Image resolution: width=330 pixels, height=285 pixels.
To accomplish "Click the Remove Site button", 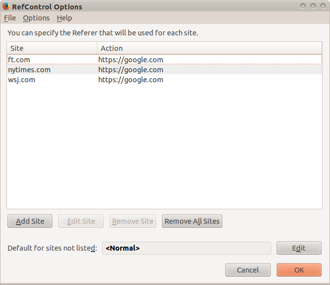I will [x=133, y=221].
